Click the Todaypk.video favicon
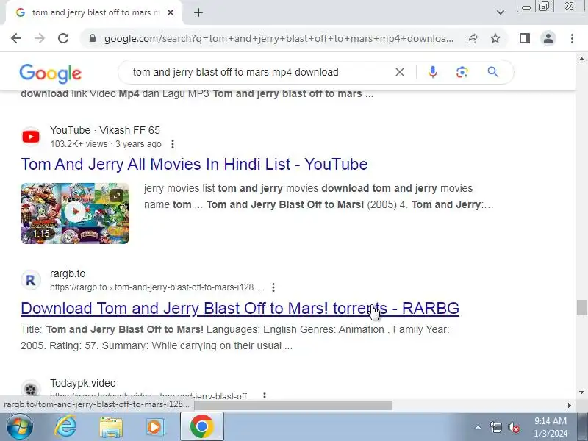This screenshot has width=588, height=441. click(x=31, y=390)
